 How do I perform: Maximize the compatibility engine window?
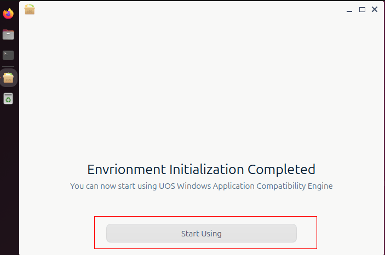362,10
